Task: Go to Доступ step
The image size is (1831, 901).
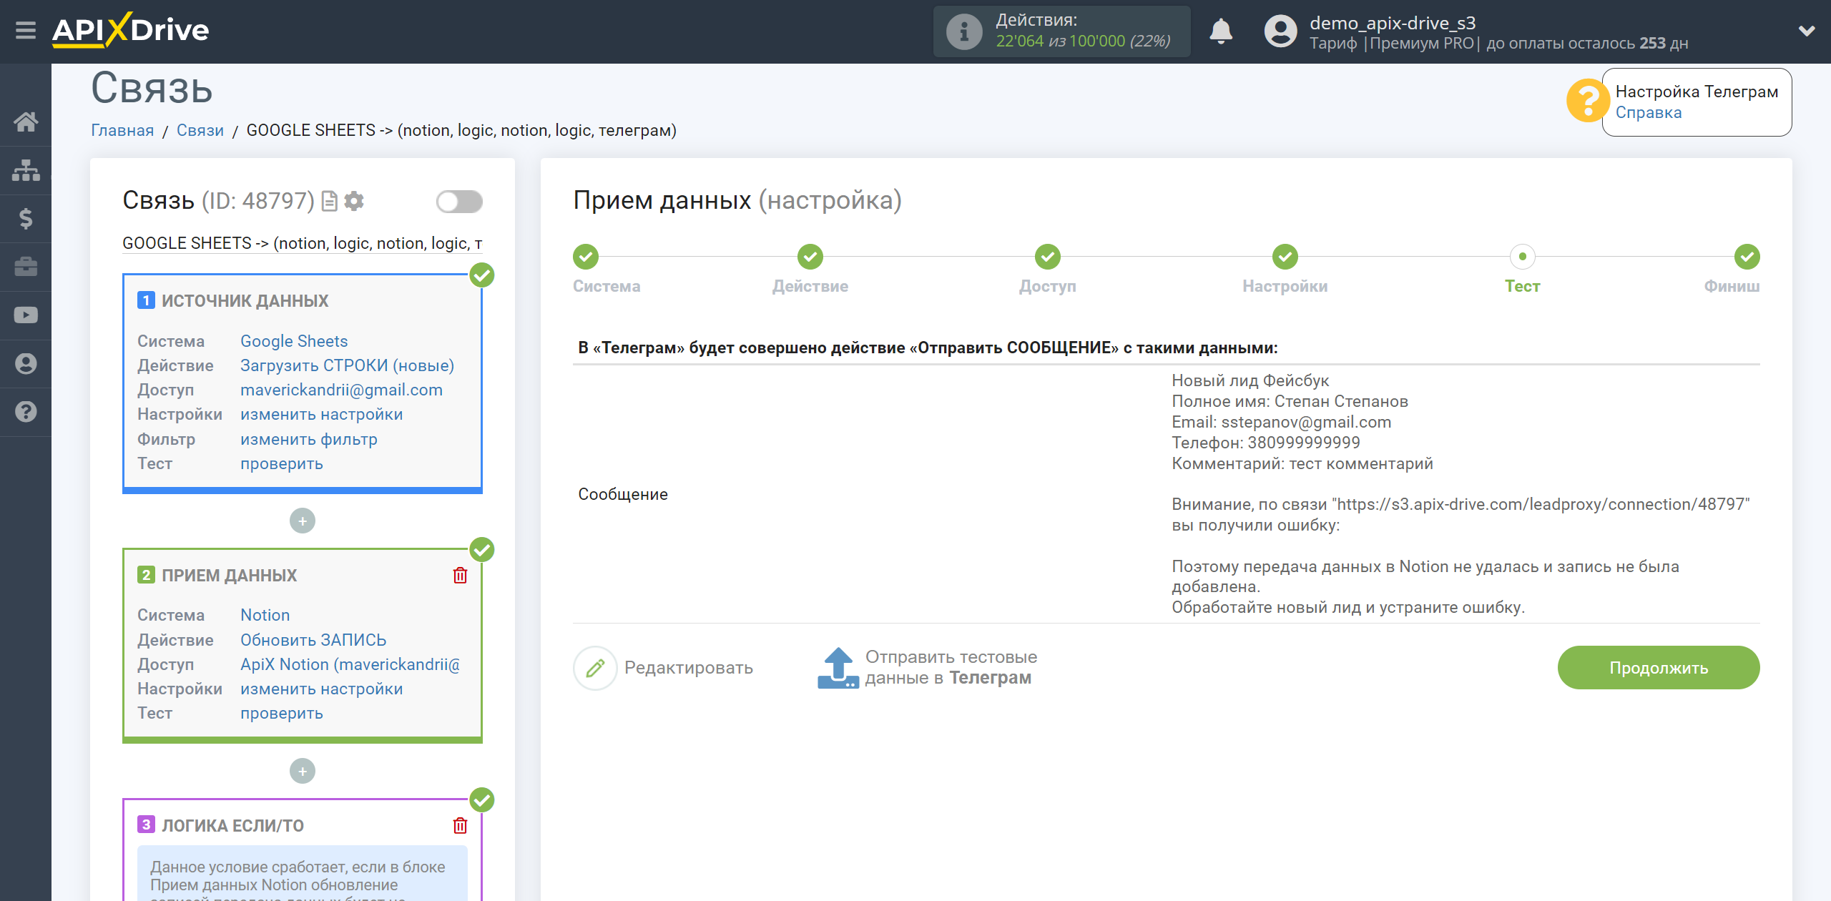Action: (1047, 257)
